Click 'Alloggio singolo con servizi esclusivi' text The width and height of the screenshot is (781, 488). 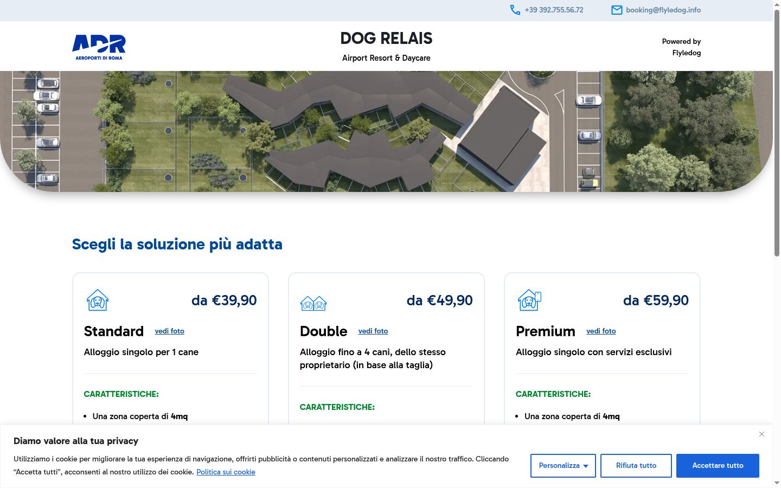[x=594, y=352]
